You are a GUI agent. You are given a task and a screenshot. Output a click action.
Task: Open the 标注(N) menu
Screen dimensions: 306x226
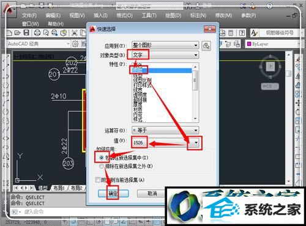click(x=198, y=15)
